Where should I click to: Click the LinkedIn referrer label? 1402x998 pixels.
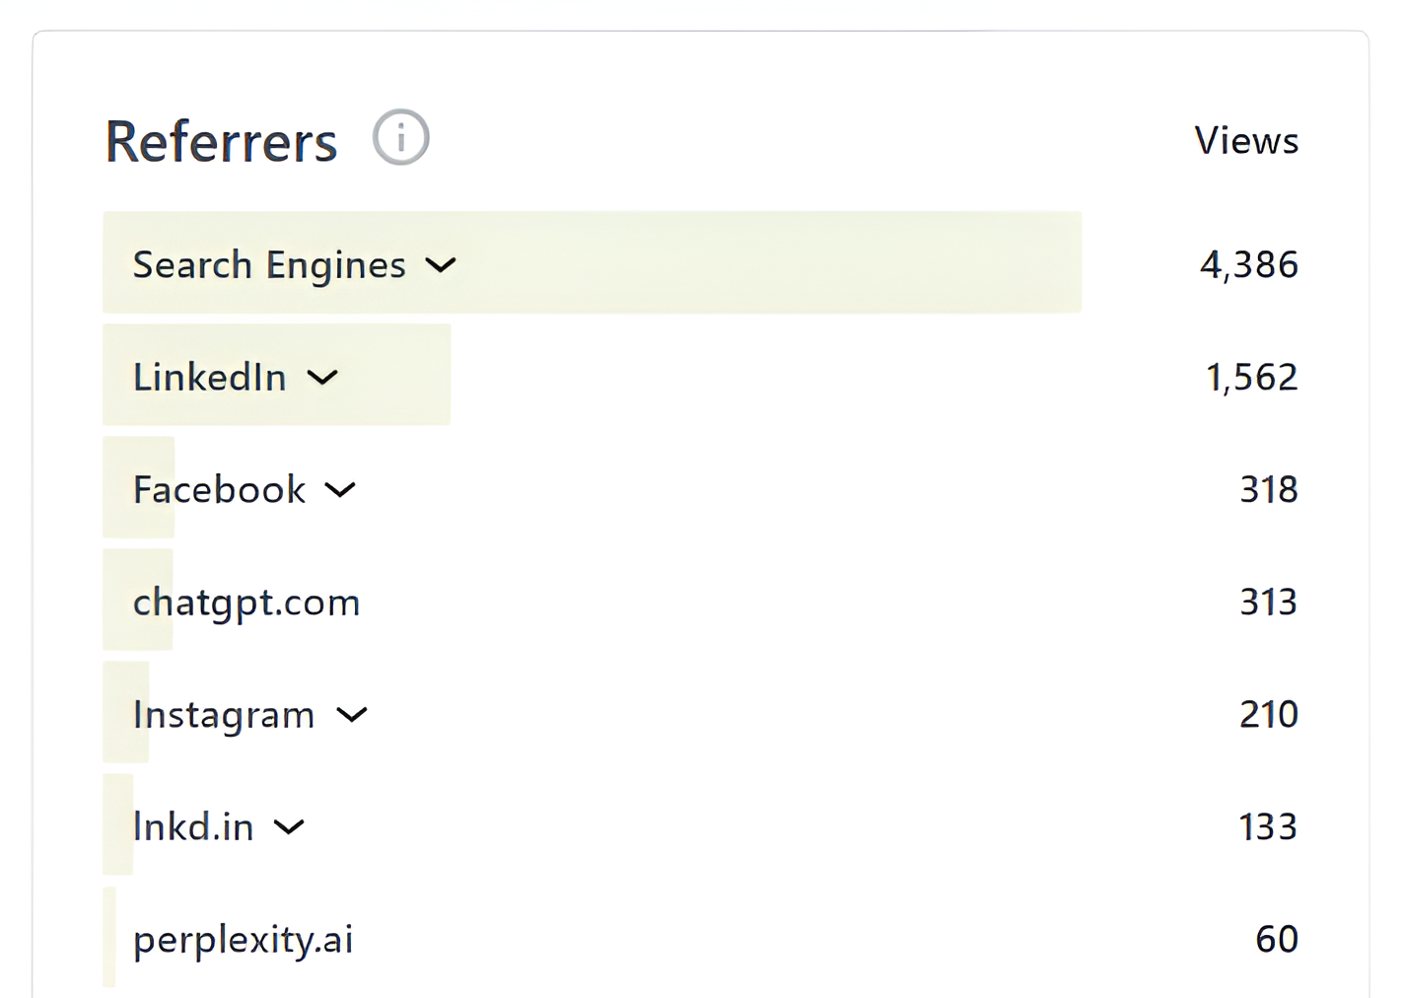point(209,378)
